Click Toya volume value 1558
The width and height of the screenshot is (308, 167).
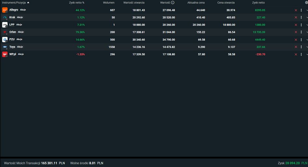pos(112,47)
